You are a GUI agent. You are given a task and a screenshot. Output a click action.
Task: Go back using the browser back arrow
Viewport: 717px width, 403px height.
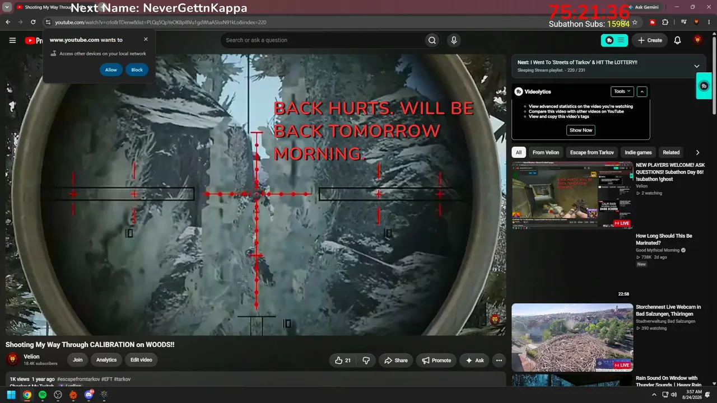pos(8,22)
